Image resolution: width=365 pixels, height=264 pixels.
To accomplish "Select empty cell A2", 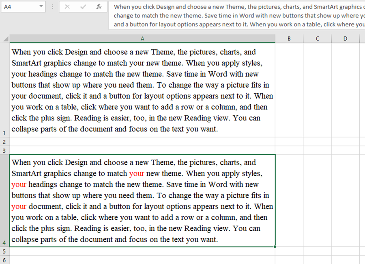I will [x=142, y=142].
